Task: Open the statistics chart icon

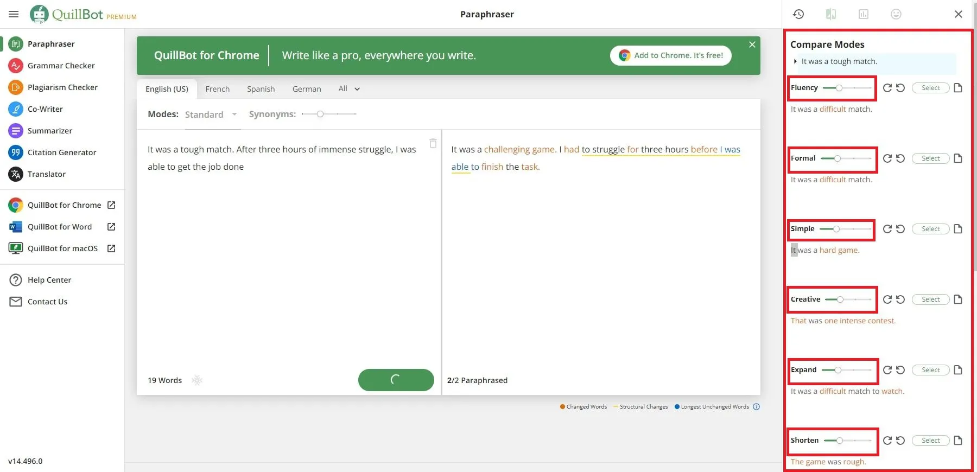Action: (864, 14)
